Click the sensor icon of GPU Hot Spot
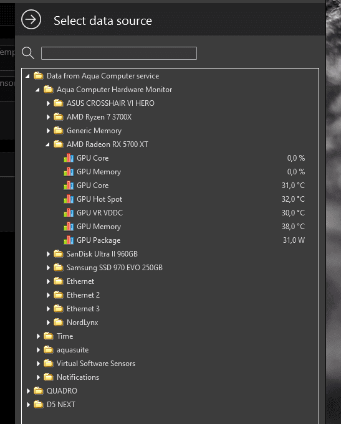The image size is (341, 424). [69, 199]
